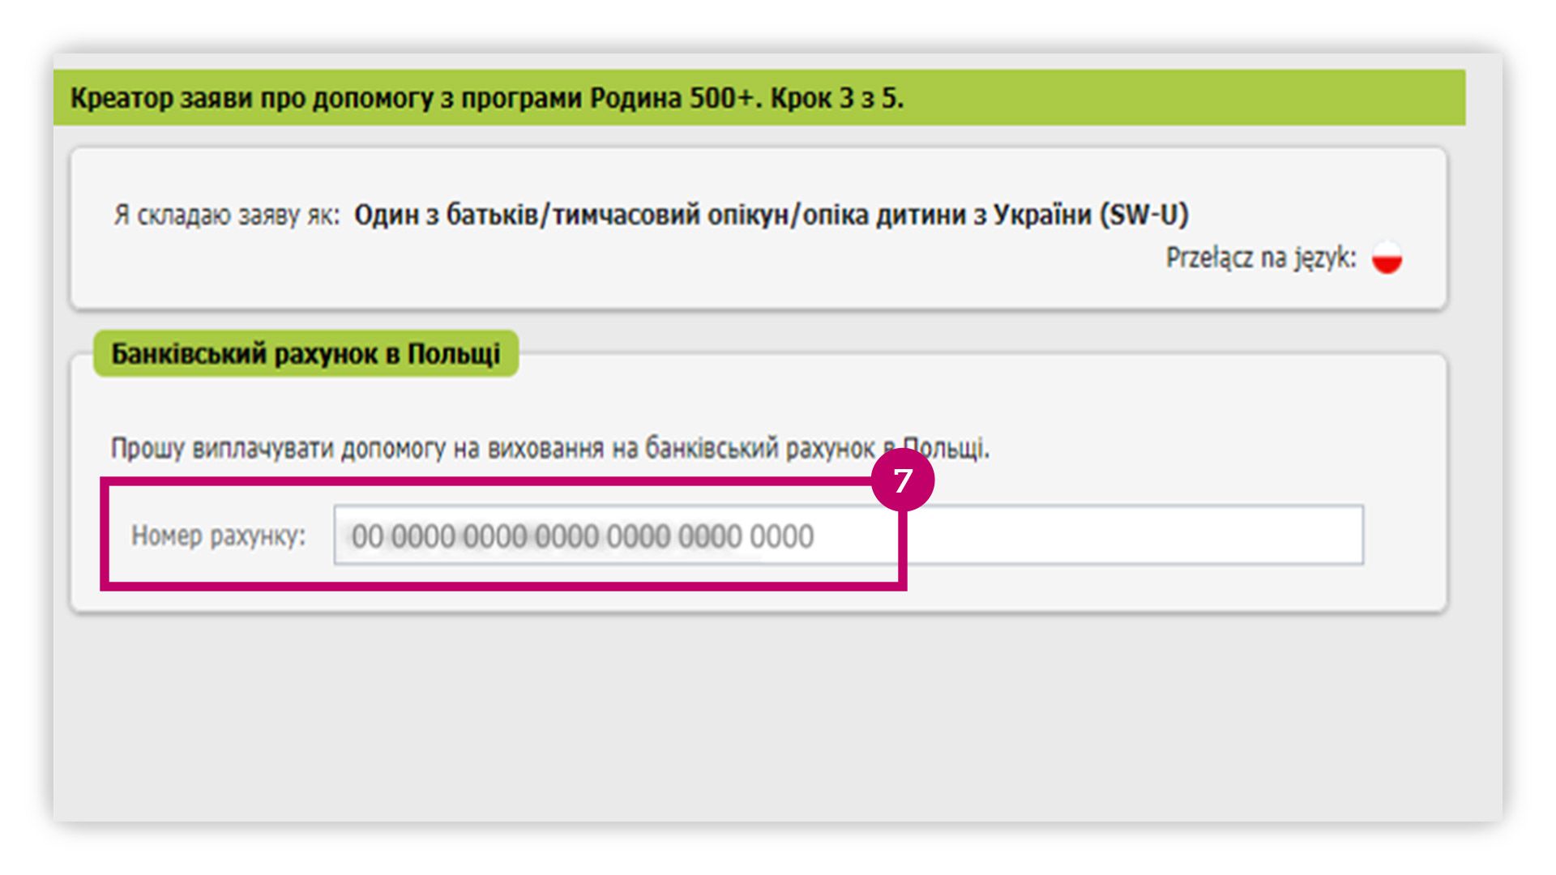
Task: Click the "(SW-U)" form code text
Action: (1143, 216)
